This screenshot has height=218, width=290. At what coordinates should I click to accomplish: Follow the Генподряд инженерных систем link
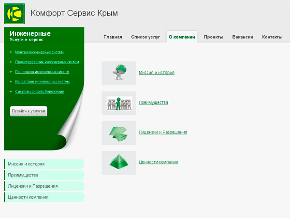click(x=42, y=72)
